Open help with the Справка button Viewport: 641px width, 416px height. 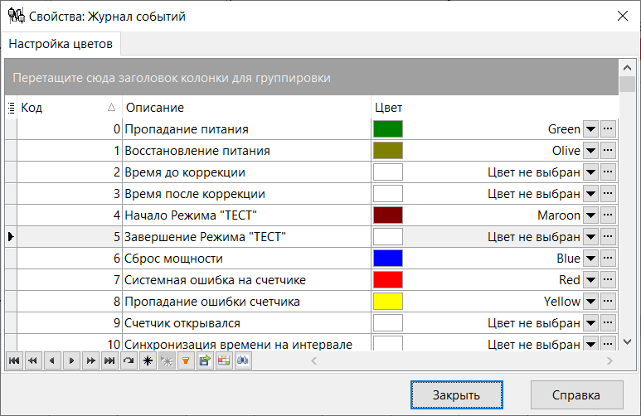(577, 394)
